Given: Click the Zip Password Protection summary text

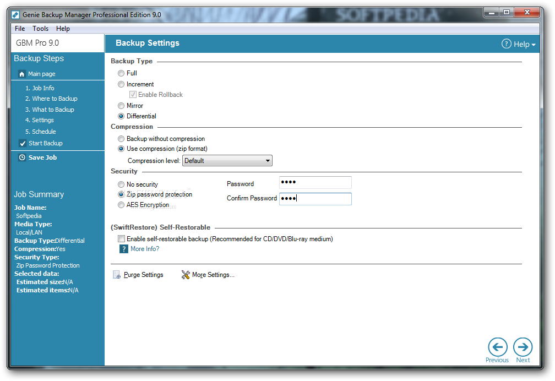Looking at the screenshot, I should coord(48,265).
